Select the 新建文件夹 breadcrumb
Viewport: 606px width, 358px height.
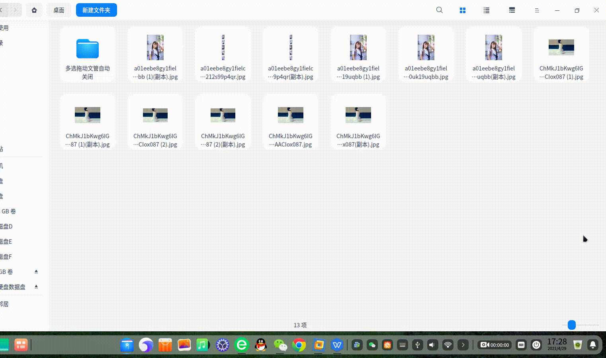pos(96,10)
